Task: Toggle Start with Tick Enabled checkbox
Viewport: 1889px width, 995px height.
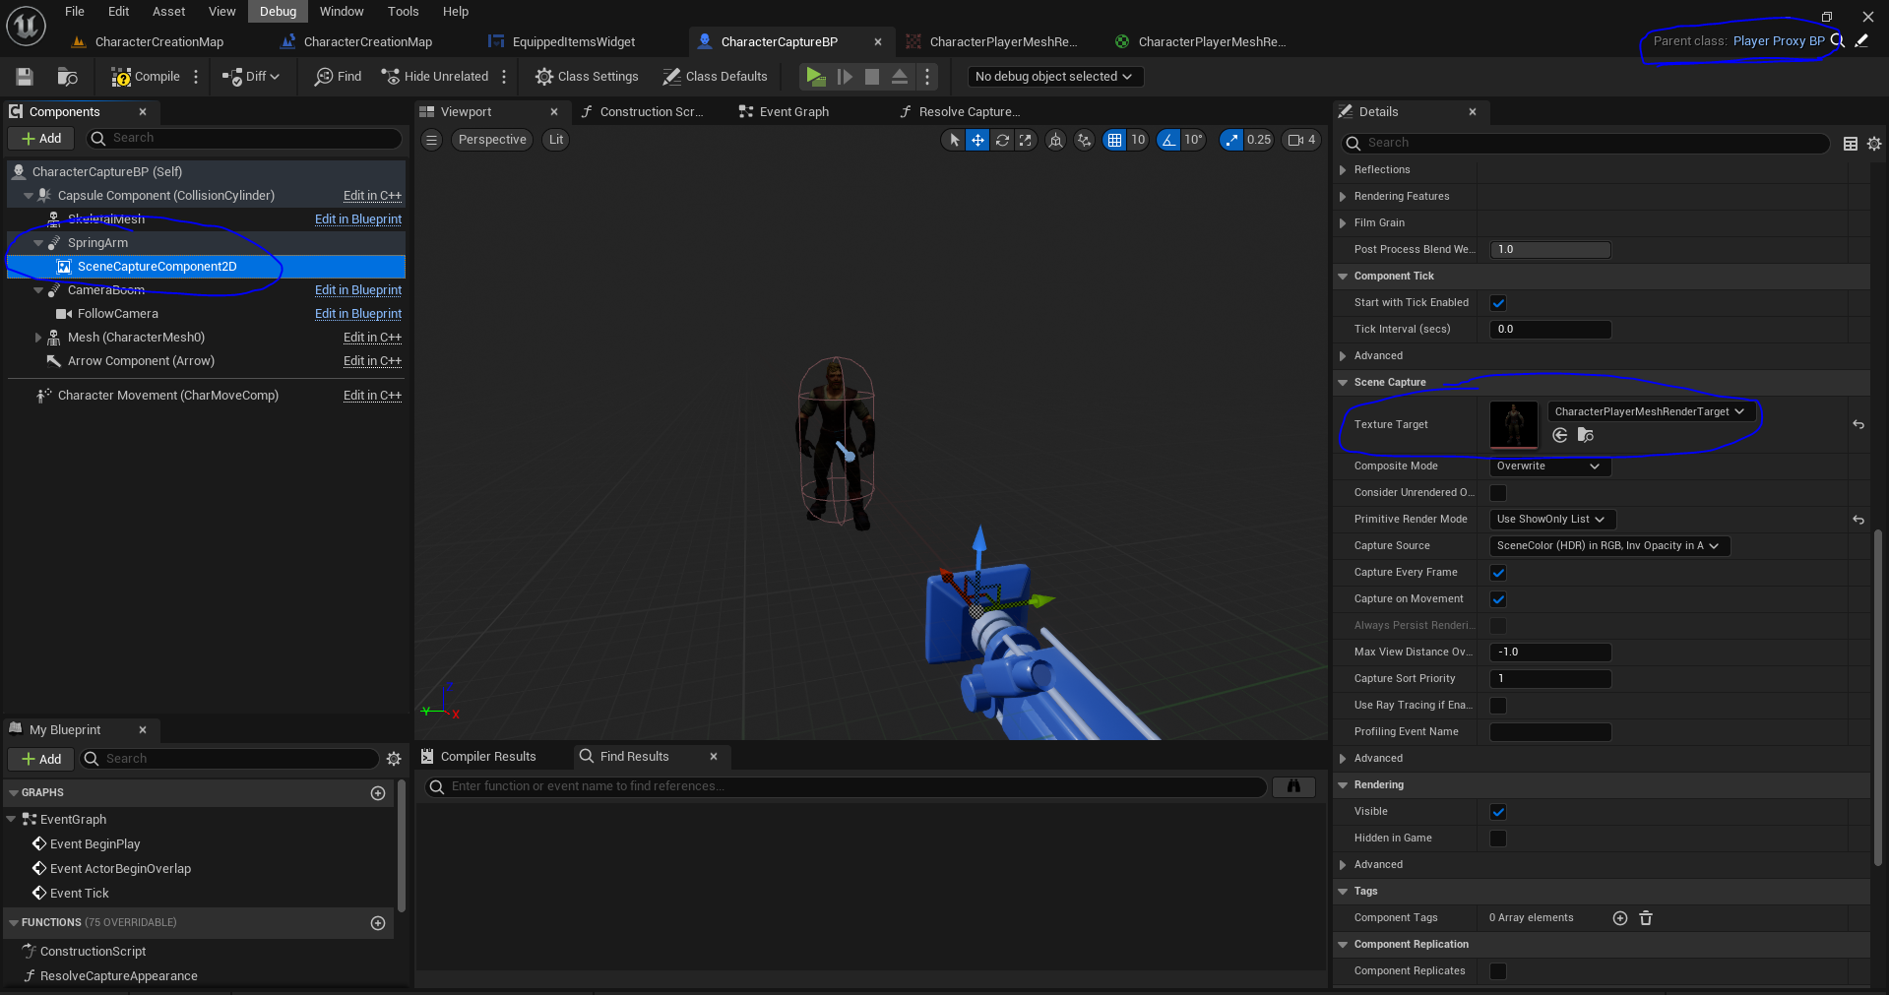Action: (1498, 303)
